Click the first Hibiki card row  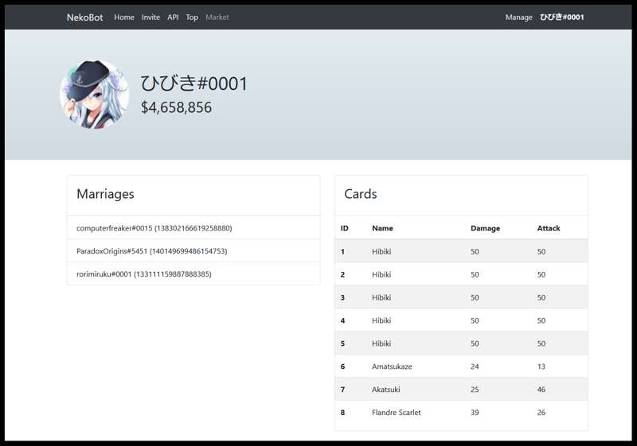point(460,251)
